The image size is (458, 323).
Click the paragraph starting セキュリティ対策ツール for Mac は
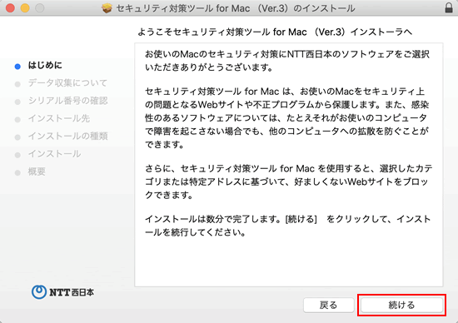287,118
